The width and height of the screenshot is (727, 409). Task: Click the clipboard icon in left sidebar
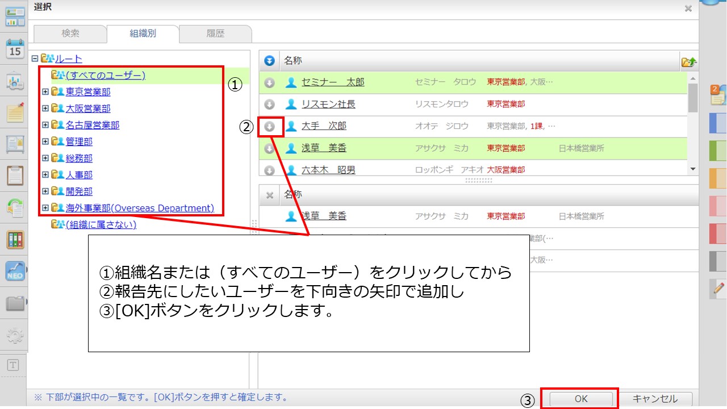(15, 176)
